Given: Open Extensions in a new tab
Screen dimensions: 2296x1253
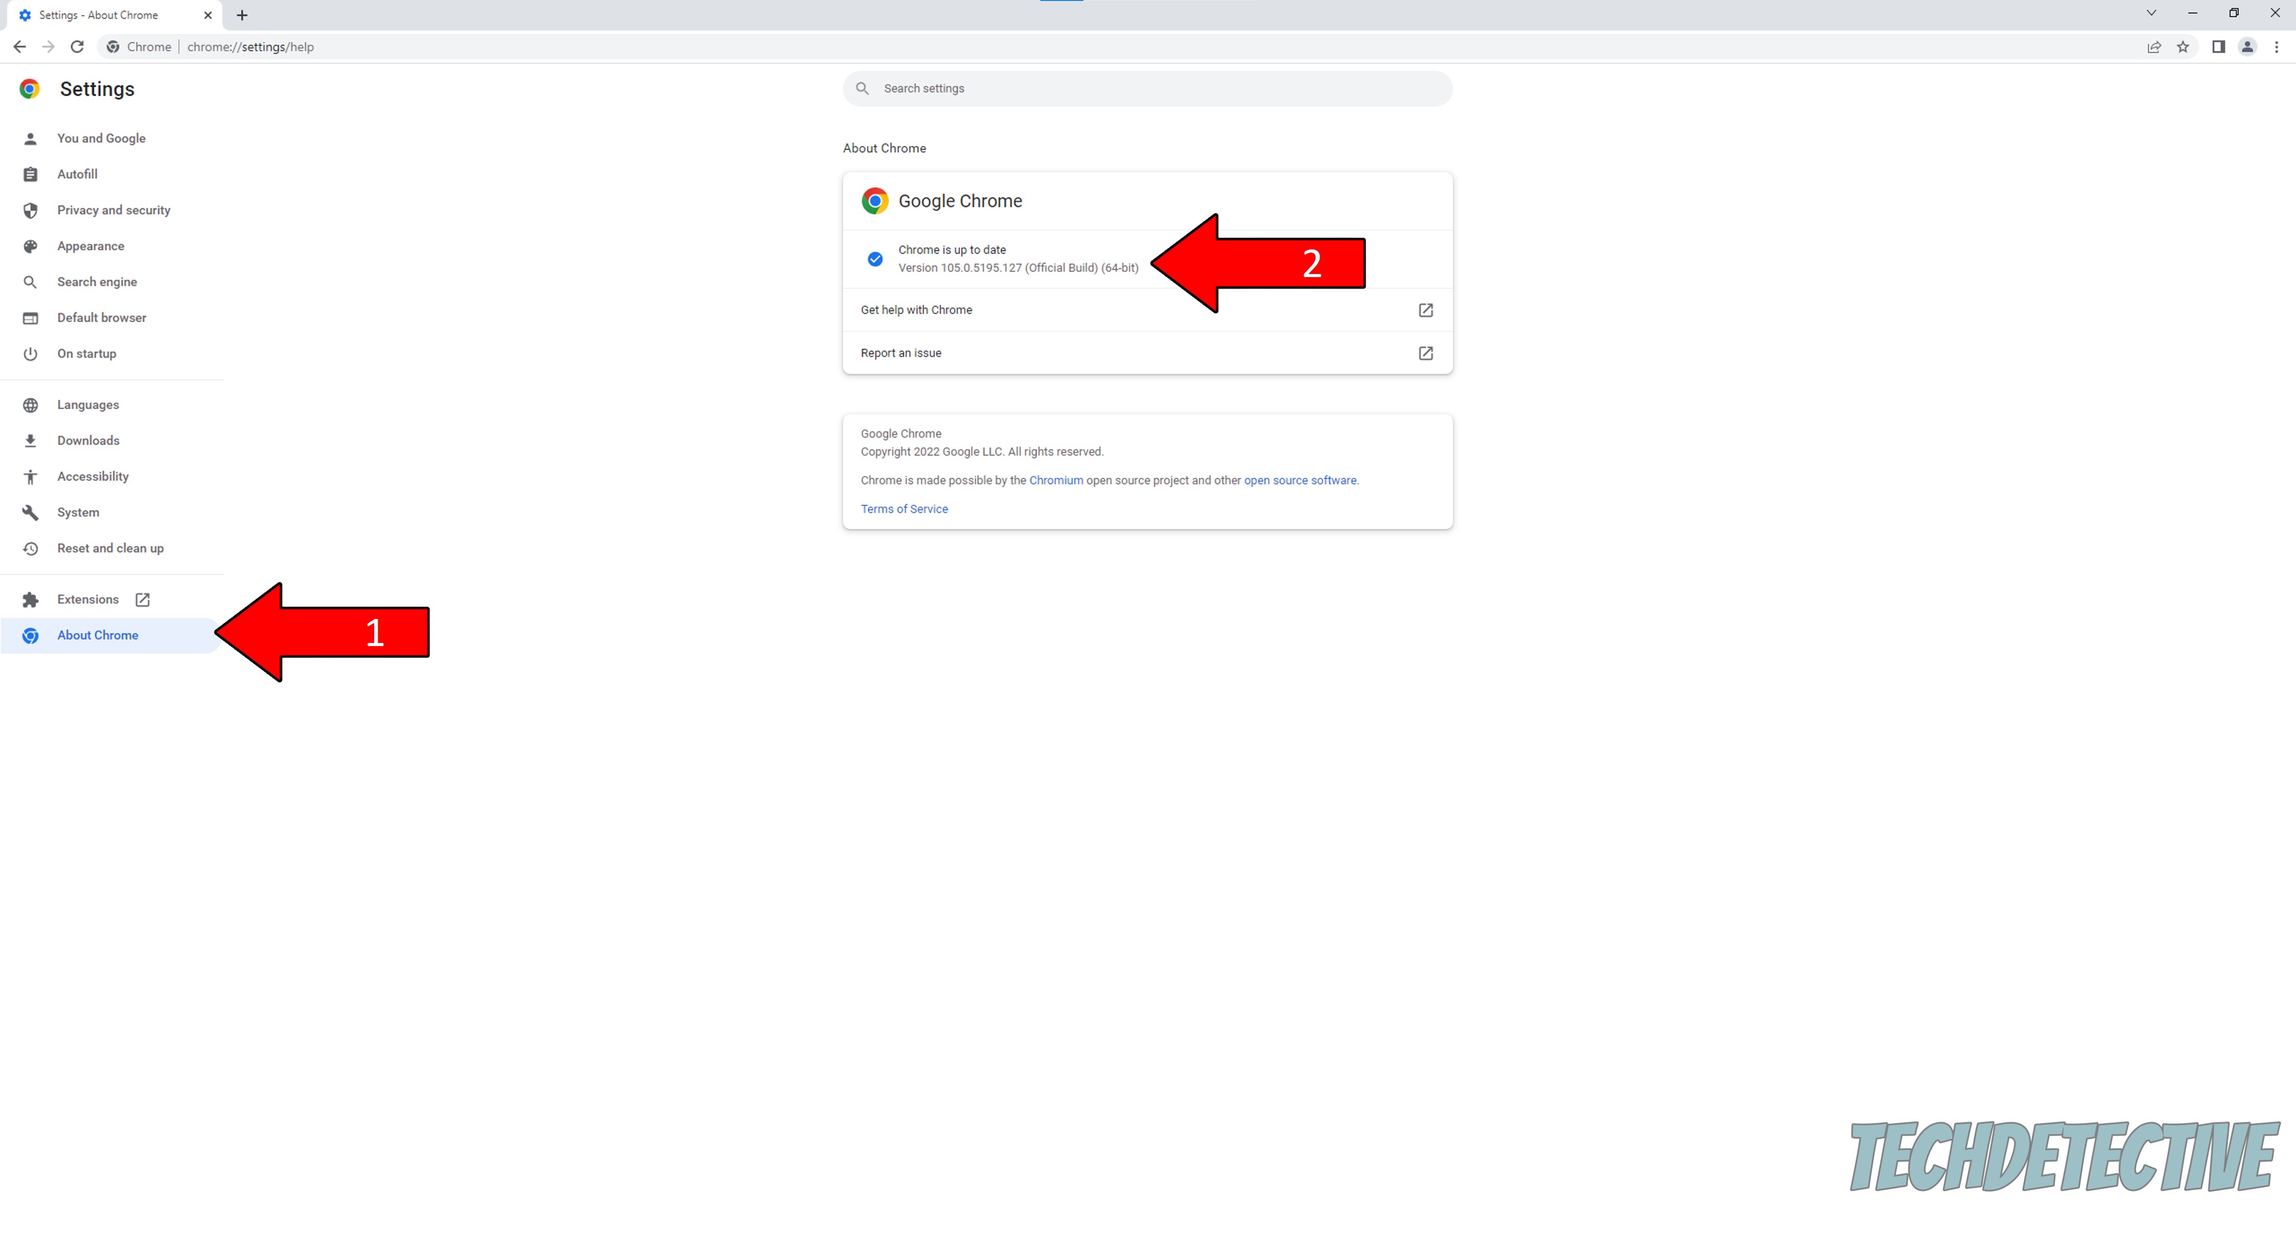Looking at the screenshot, I should tap(87, 599).
